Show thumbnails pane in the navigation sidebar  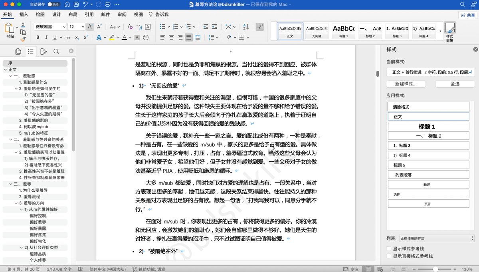18,51
